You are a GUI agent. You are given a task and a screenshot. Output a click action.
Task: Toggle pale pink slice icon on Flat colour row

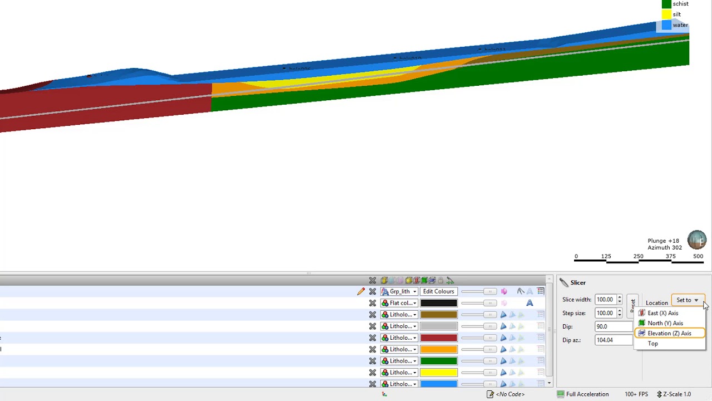click(504, 303)
